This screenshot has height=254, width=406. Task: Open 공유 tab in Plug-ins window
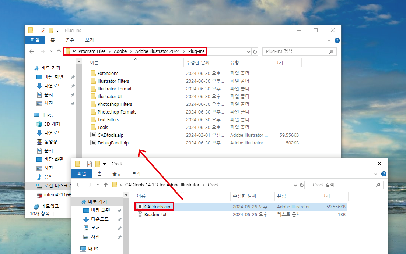click(70, 40)
